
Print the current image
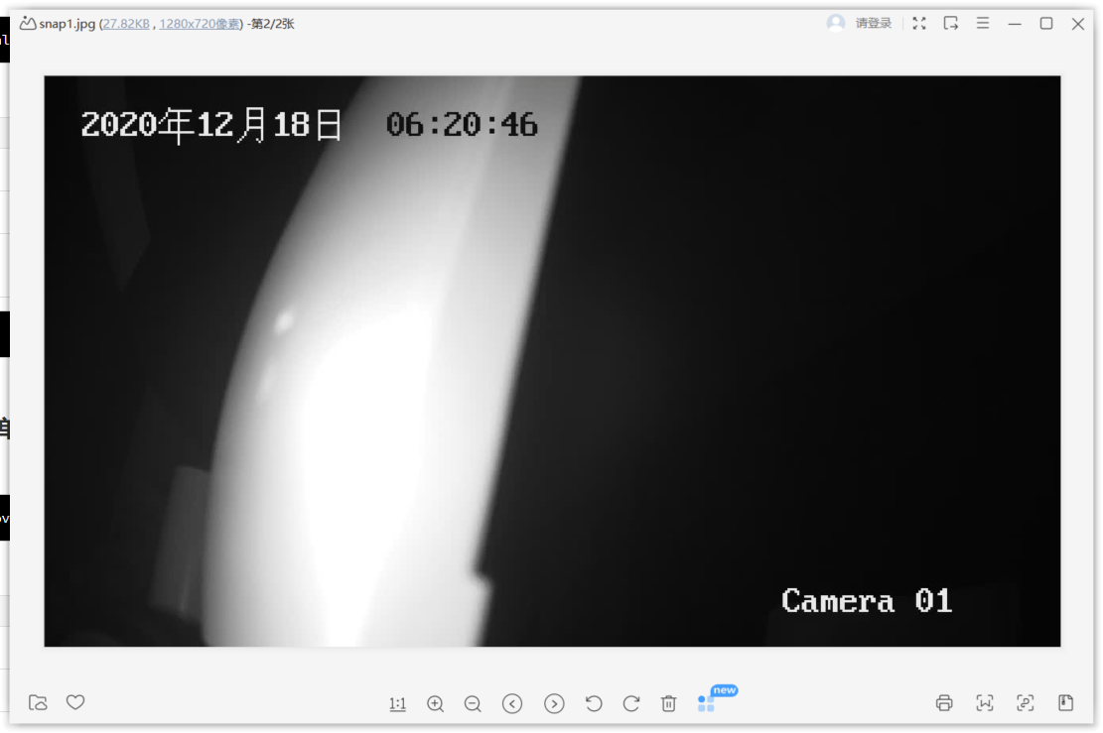(x=944, y=702)
